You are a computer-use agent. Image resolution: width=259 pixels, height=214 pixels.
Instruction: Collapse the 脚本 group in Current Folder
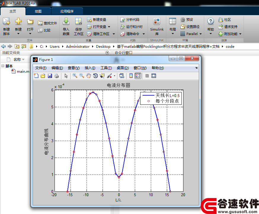(x=3, y=66)
